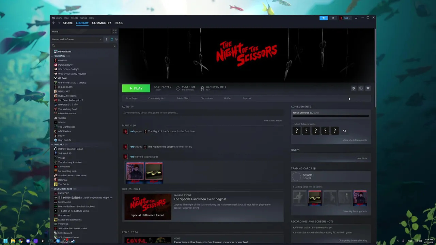Go back with the left arrow
The image size is (436, 245).
click(x=53, y=23)
